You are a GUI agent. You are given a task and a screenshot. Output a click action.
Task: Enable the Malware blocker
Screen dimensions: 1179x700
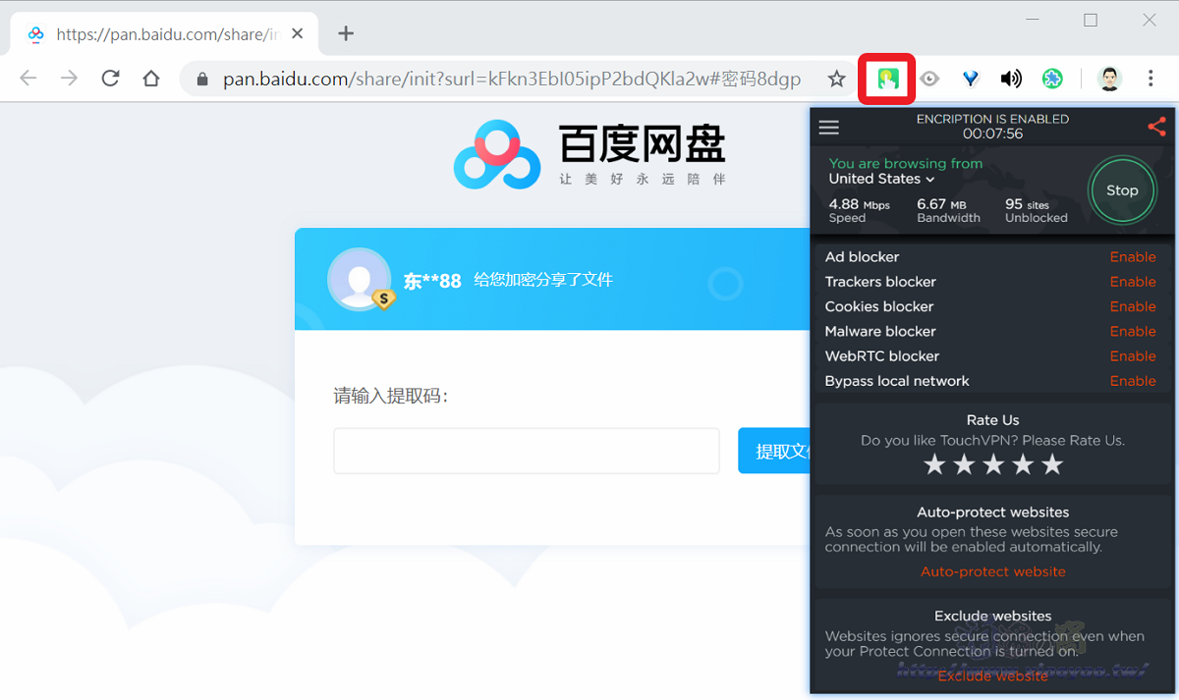[x=1133, y=331]
